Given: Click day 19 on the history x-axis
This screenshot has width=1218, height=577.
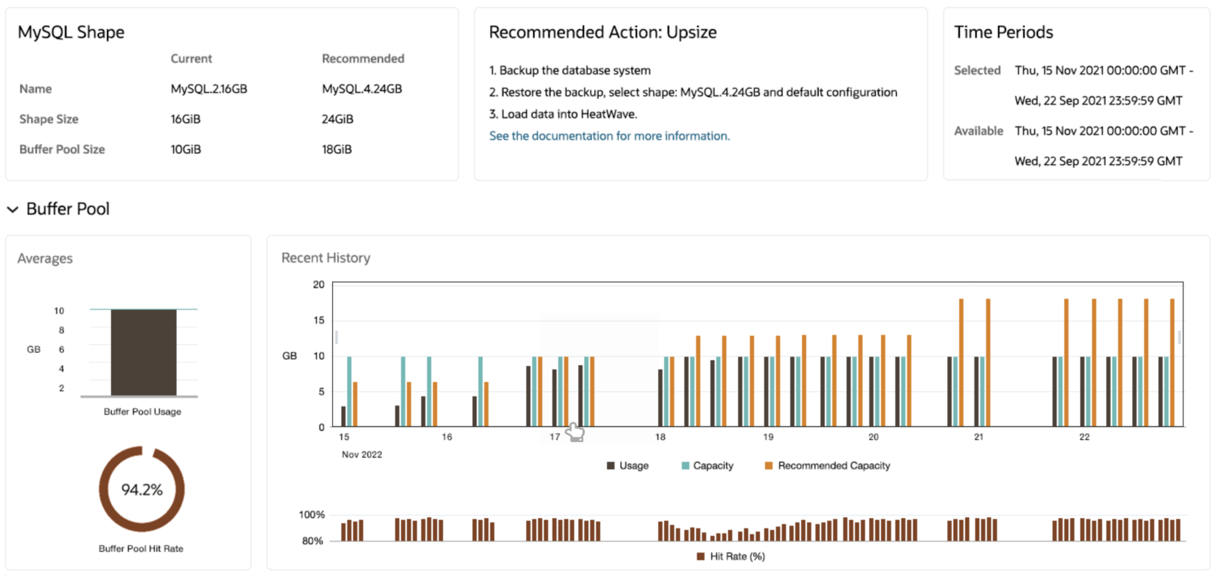Looking at the screenshot, I should 768,437.
